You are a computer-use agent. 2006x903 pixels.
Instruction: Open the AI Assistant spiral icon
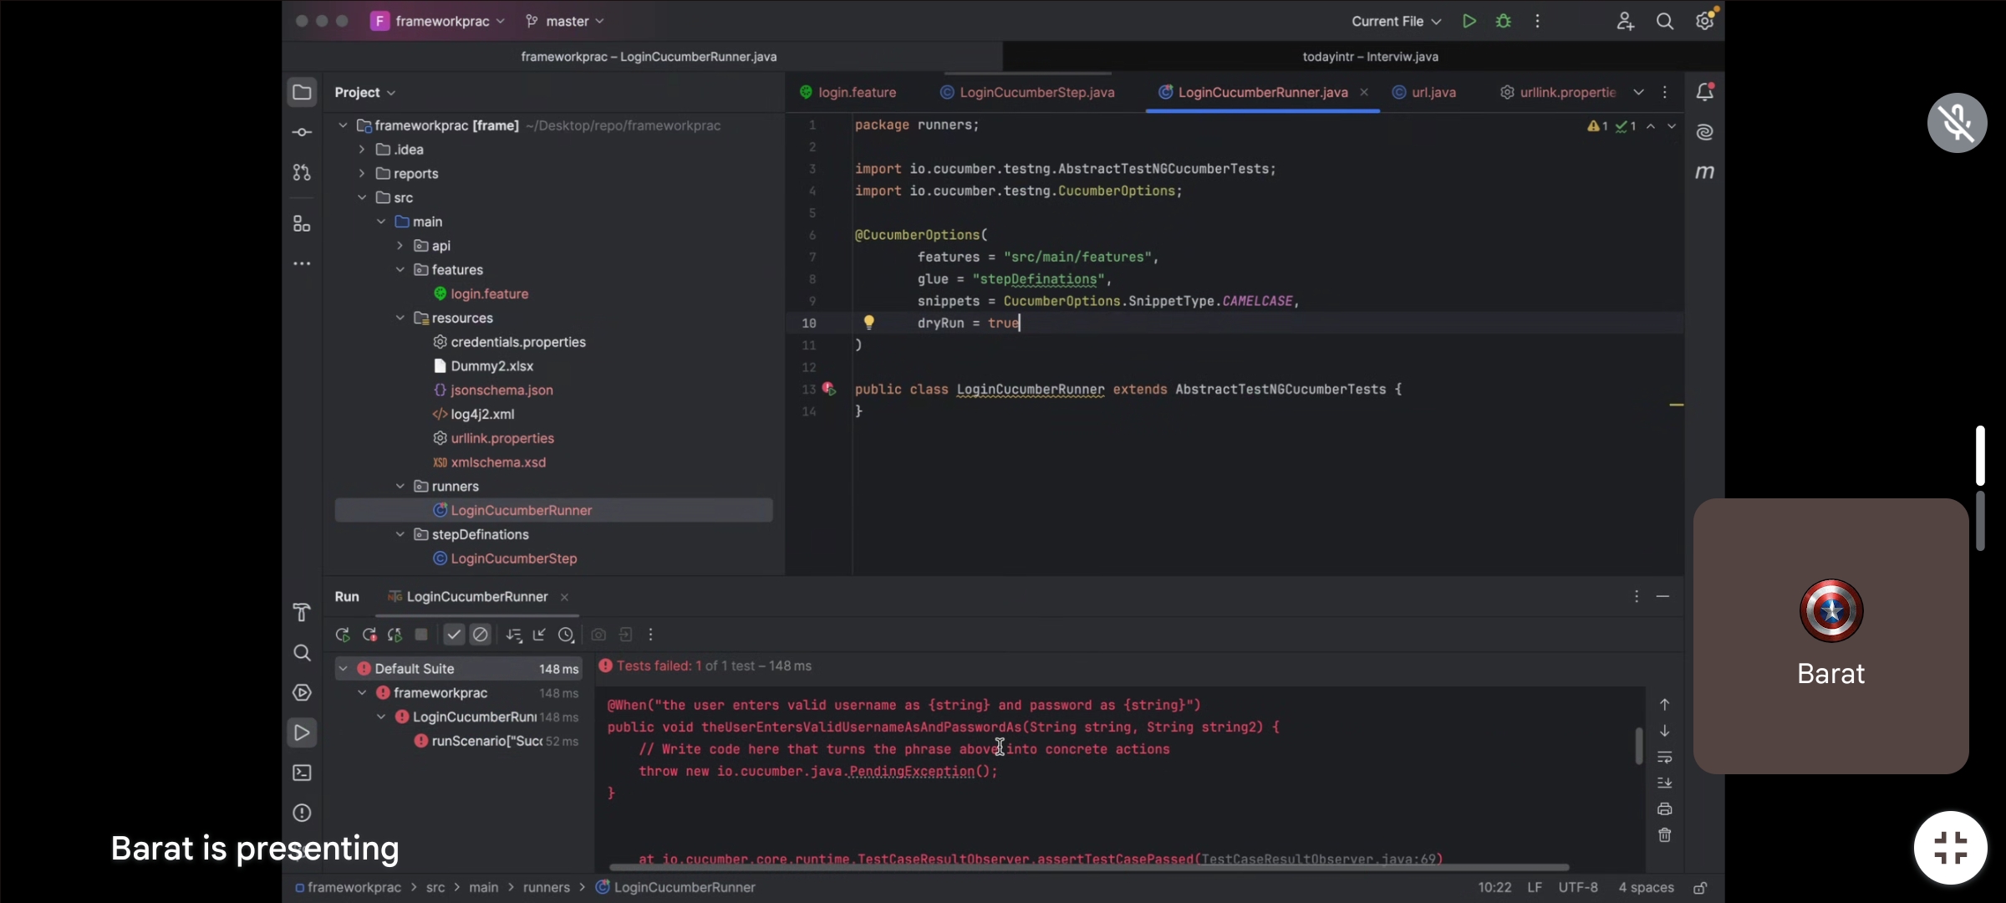[x=1705, y=132]
